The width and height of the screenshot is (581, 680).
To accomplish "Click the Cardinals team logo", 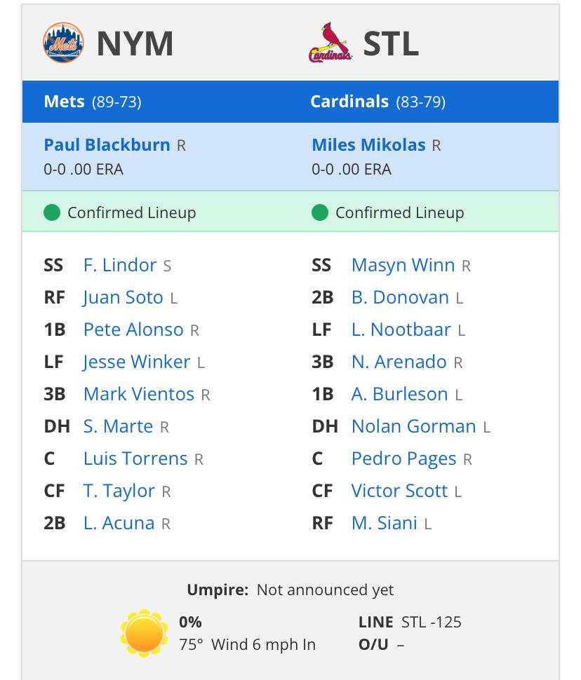I will point(330,43).
